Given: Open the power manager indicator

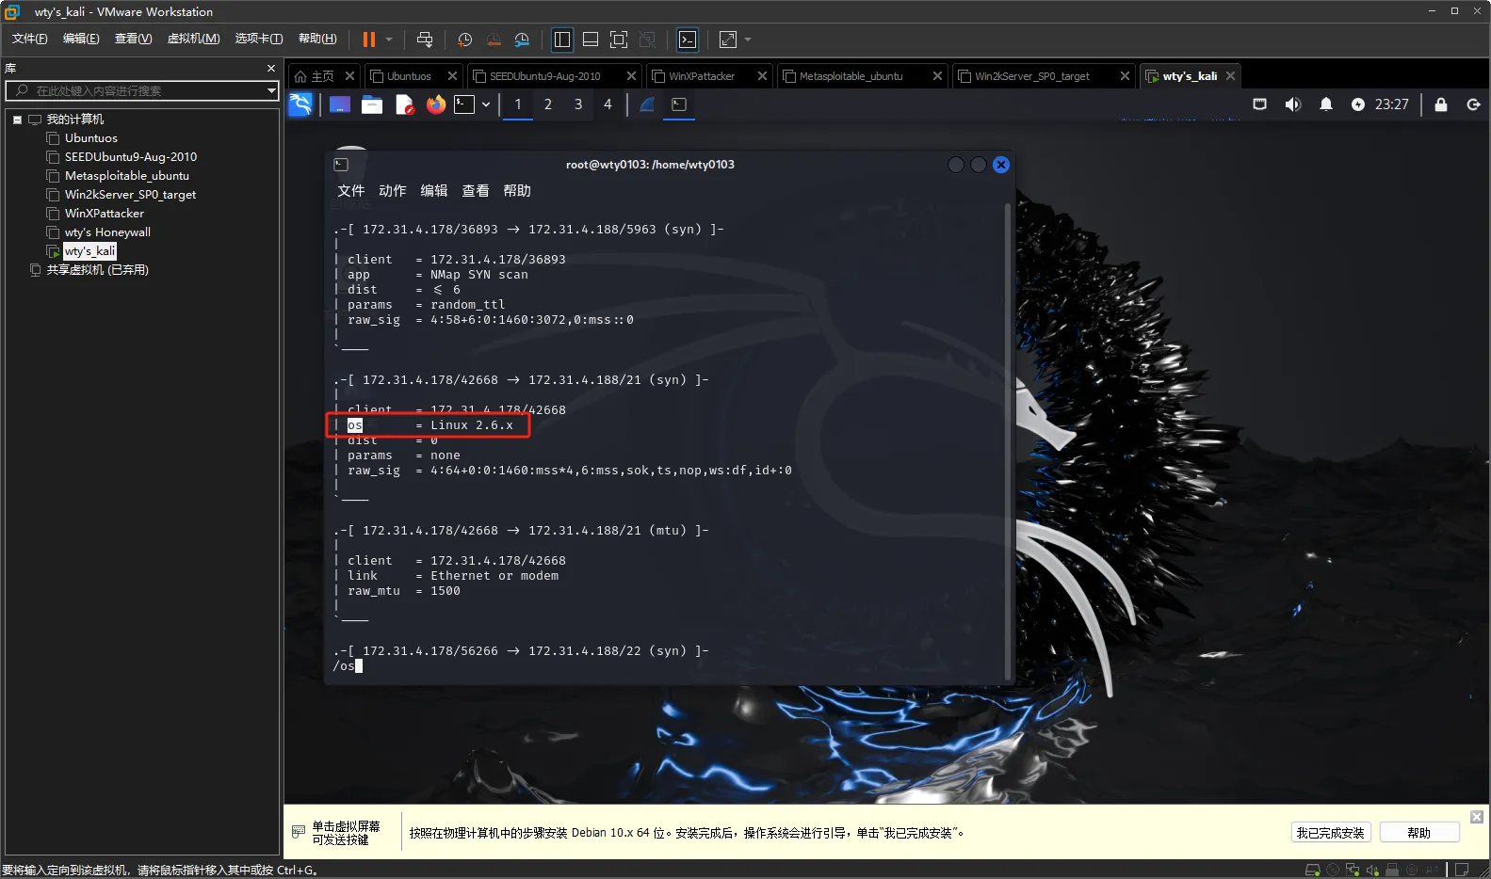Looking at the screenshot, I should tap(1358, 104).
